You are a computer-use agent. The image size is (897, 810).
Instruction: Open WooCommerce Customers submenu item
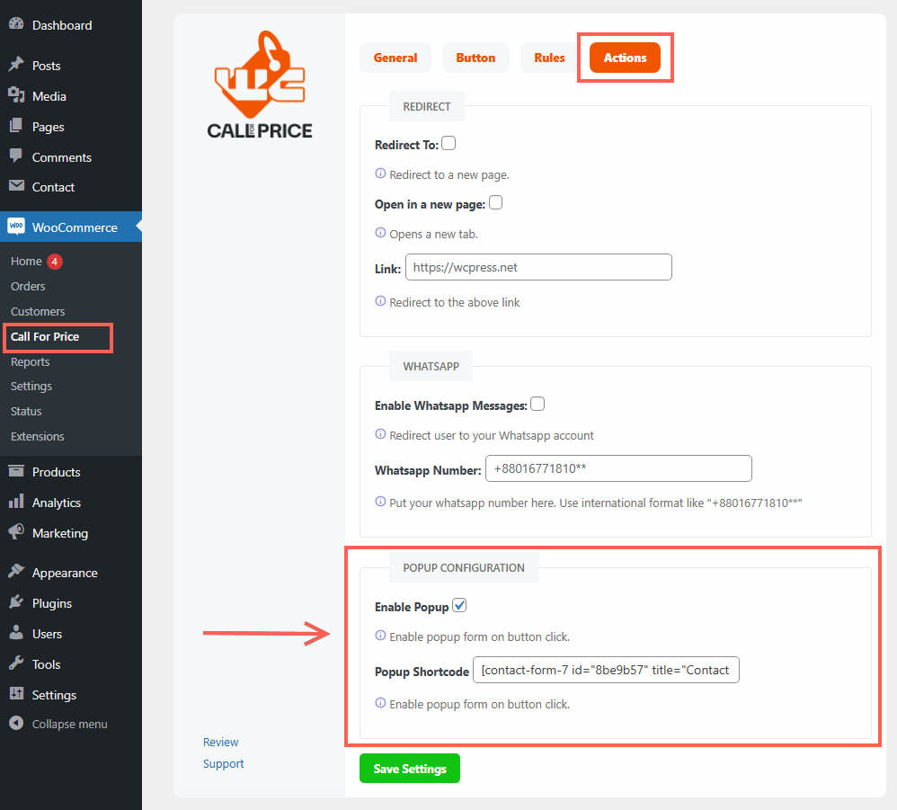38,311
